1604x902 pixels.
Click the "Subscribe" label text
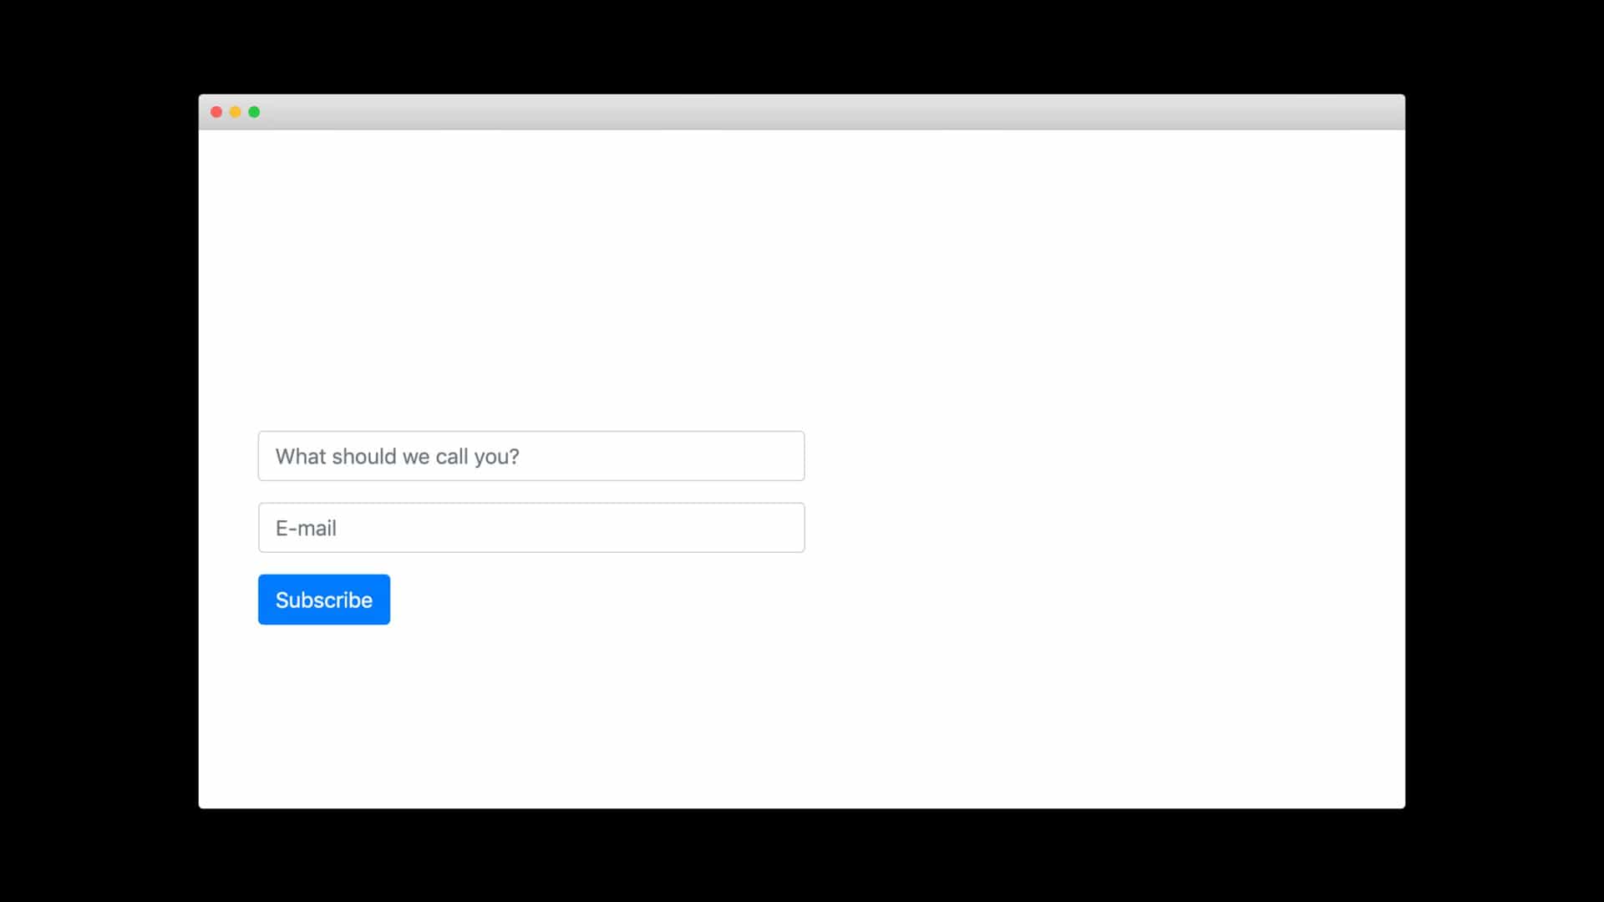(324, 600)
